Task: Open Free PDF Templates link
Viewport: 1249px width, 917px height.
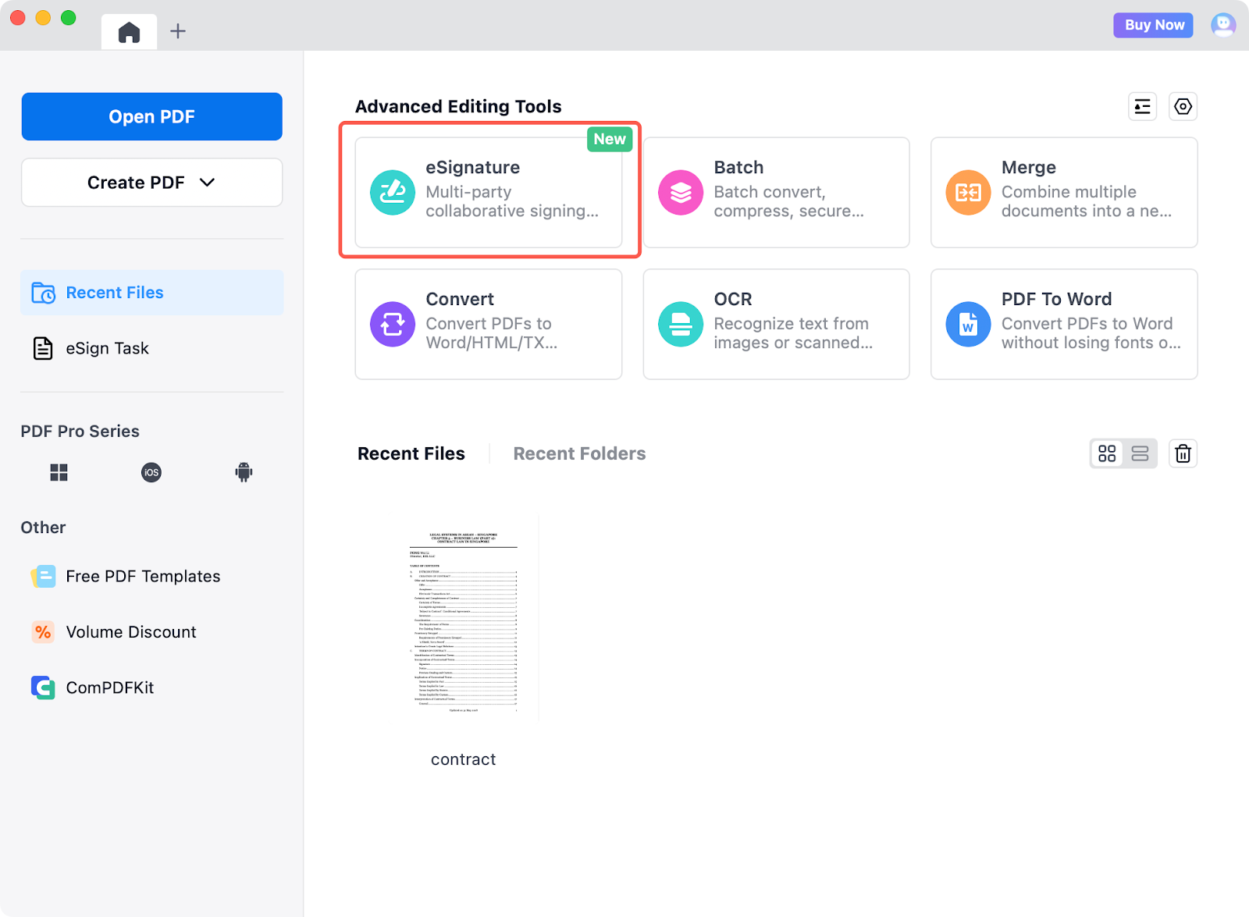Action: point(143,576)
